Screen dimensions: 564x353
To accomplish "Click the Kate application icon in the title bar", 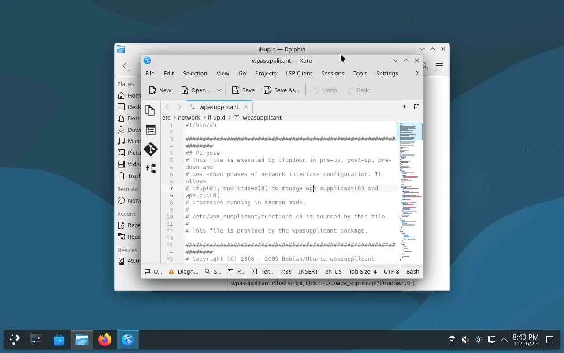I will [x=147, y=60].
